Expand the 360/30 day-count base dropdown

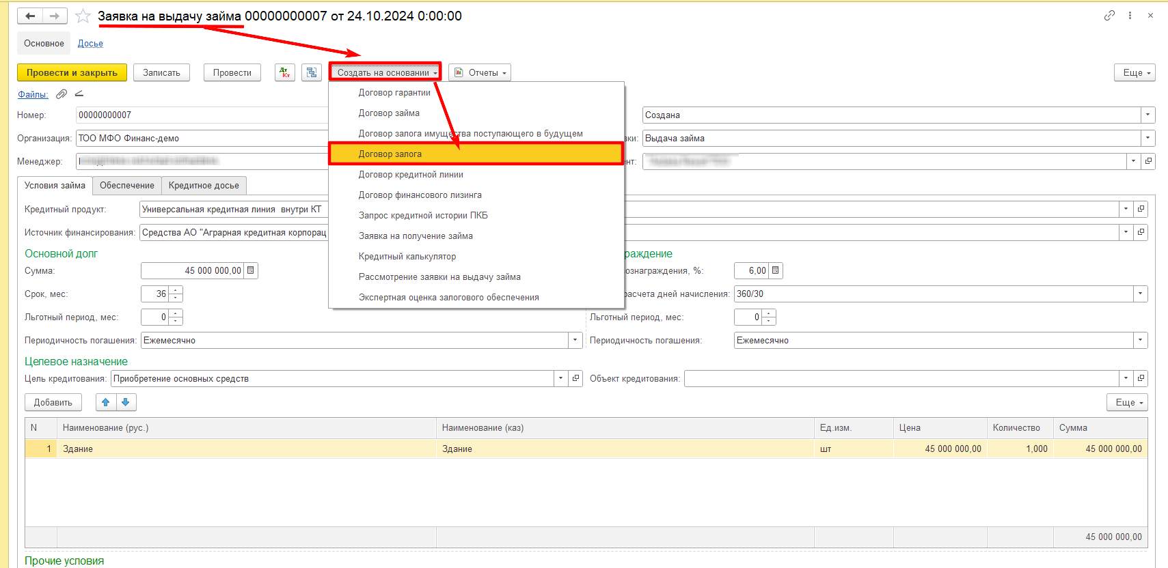(1140, 294)
